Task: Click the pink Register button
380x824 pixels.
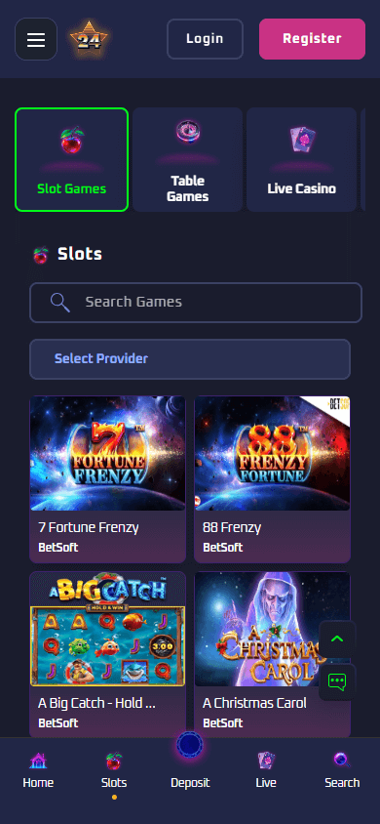Action: pos(313,39)
